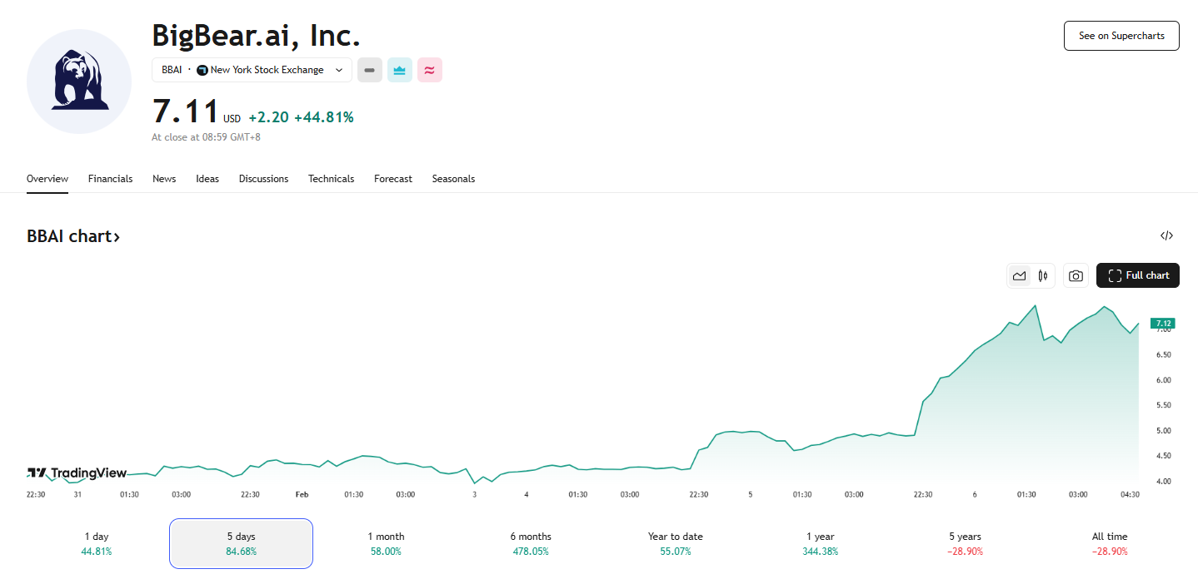This screenshot has height=579, width=1198.
Task: Open the Financials tab
Action: coord(110,179)
